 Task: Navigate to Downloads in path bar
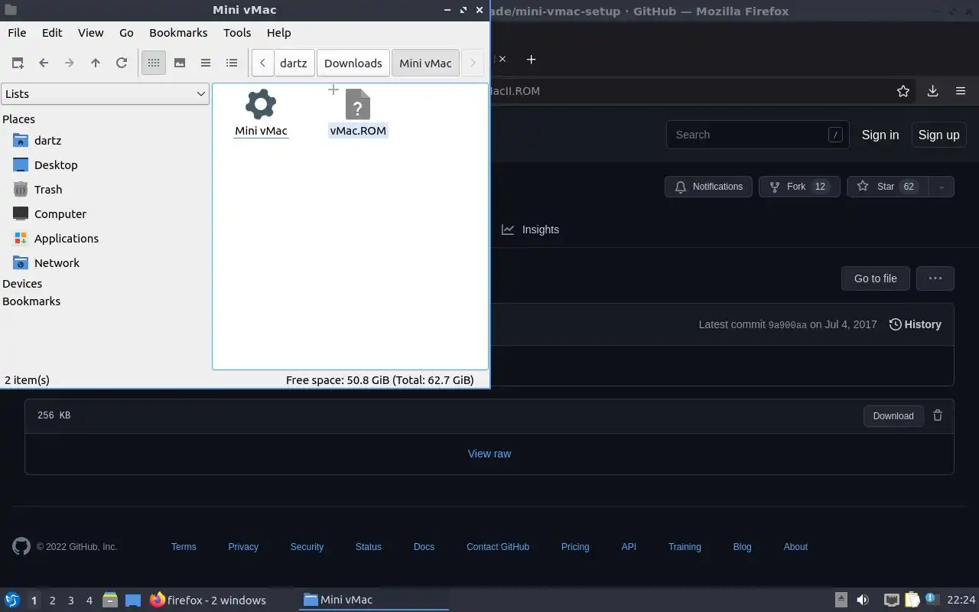click(353, 63)
